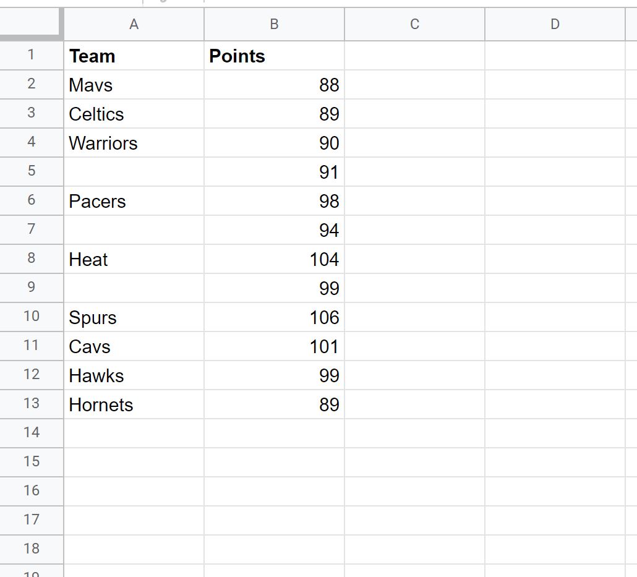Select the Warriors cell
The height and width of the screenshot is (577, 637).
[x=134, y=143]
